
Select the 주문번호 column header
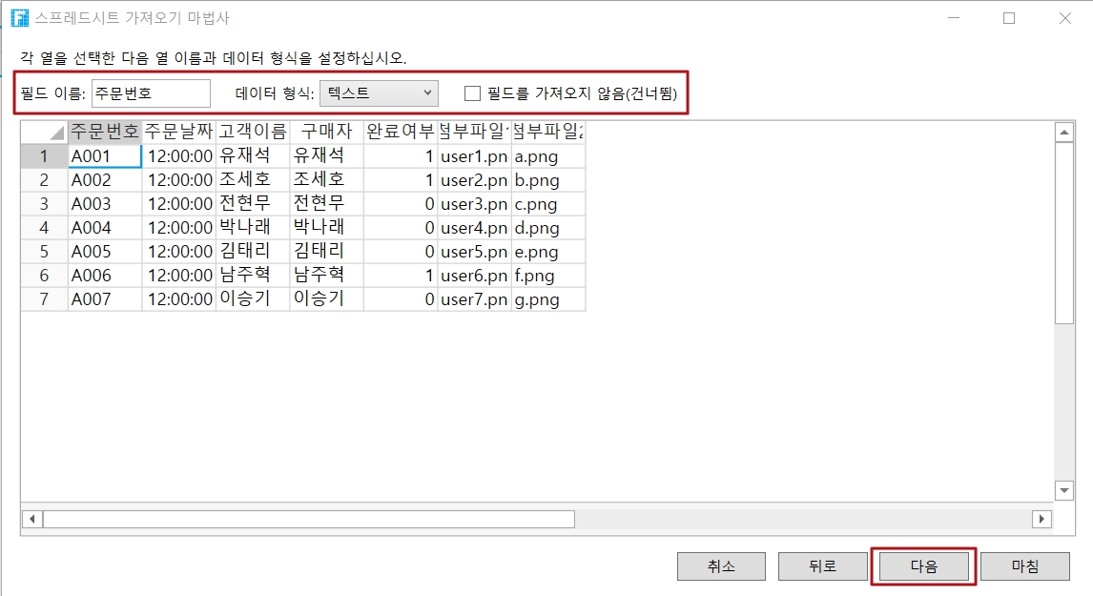(105, 132)
